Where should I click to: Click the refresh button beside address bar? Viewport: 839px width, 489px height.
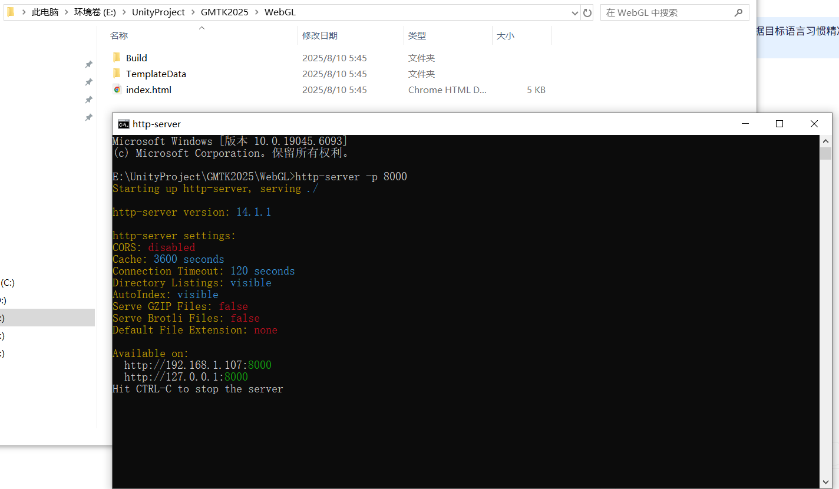tap(587, 12)
